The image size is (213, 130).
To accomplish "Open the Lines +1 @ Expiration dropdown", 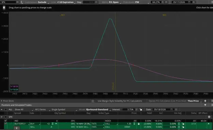I will pyautogui.click(x=63, y=2).
